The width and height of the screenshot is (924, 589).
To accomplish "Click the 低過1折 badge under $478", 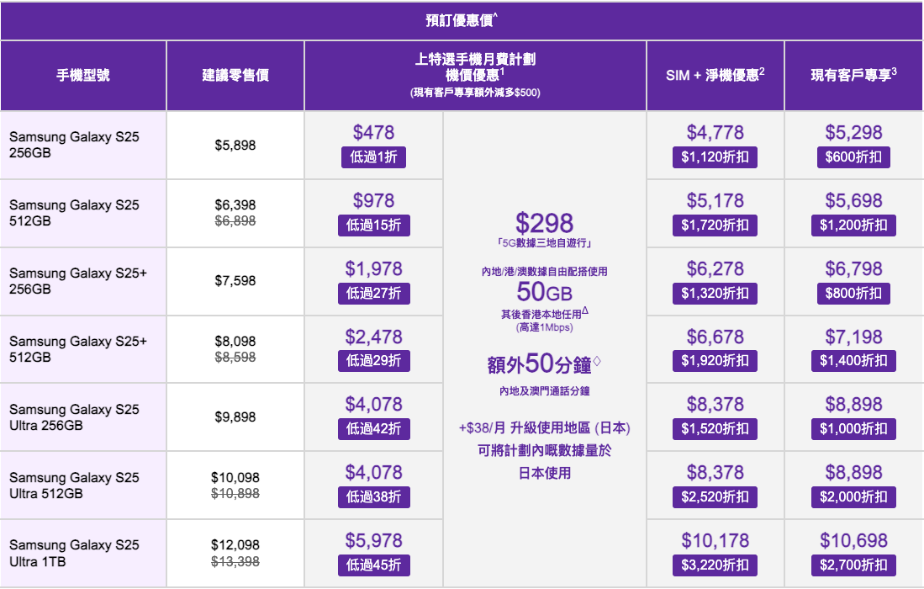I will [x=373, y=157].
